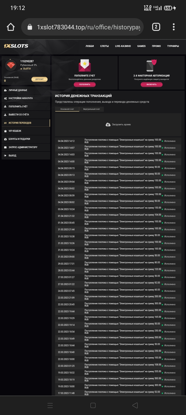186x415 pixels.
Task: Select the Основной счет tab
Action: pyautogui.click(x=67, y=109)
